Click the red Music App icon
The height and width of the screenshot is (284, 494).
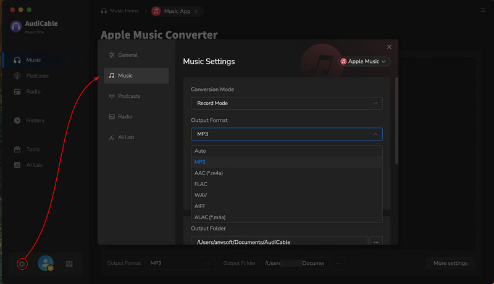156,11
